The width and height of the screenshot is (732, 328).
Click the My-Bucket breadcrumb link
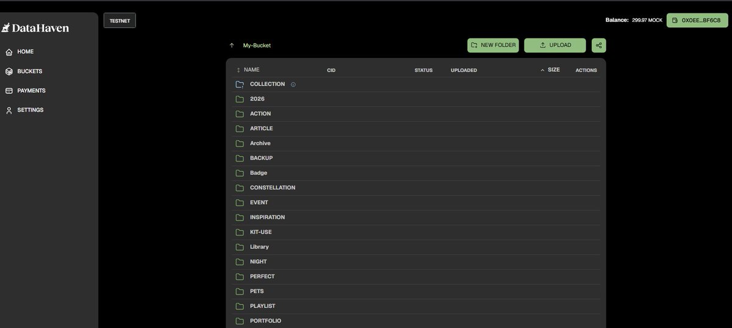tap(257, 45)
